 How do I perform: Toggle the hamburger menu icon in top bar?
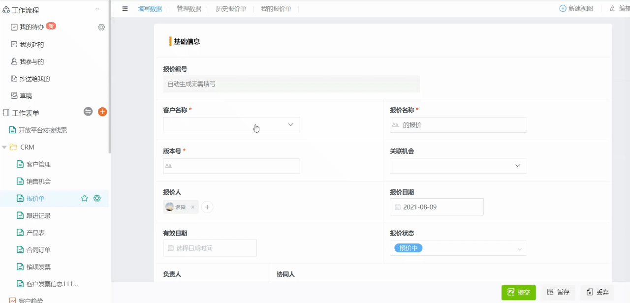pyautogui.click(x=125, y=8)
